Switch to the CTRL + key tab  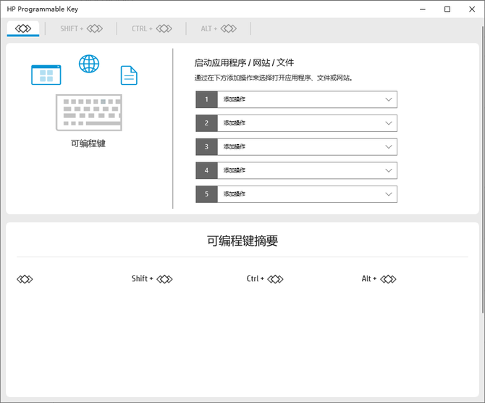click(x=151, y=29)
